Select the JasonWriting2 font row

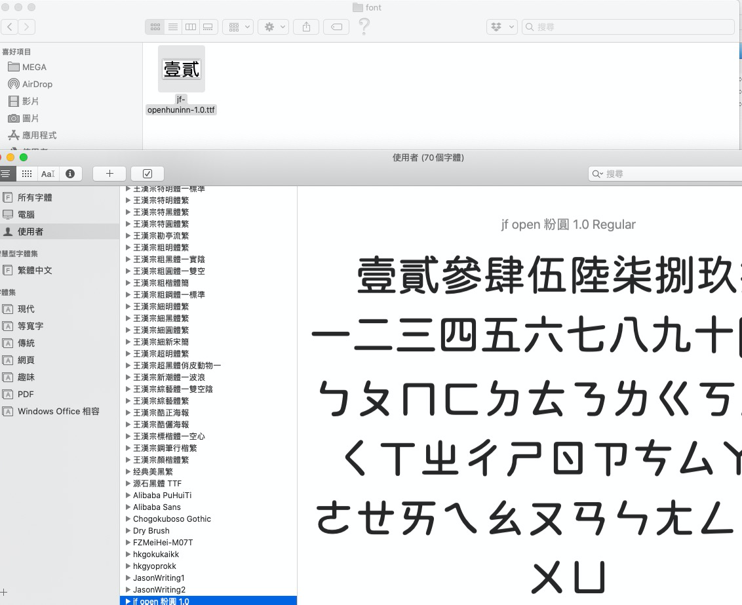point(208,590)
